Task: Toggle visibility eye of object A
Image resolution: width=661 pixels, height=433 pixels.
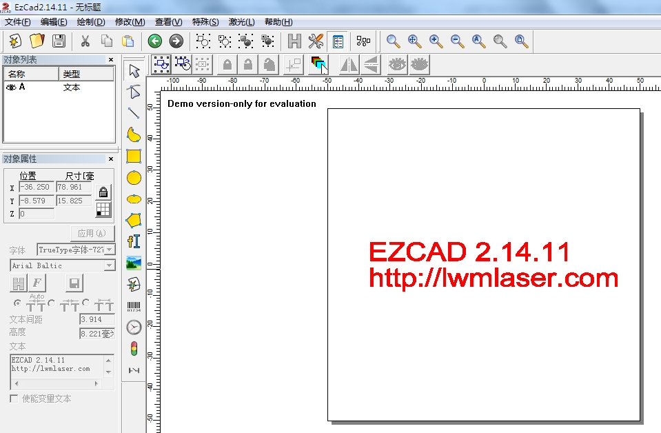Action: tap(12, 87)
